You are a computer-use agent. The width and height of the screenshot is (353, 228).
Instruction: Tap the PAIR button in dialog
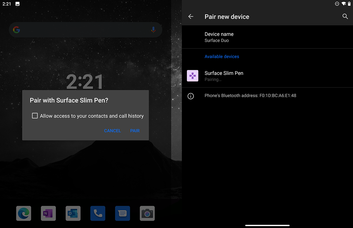tap(135, 131)
